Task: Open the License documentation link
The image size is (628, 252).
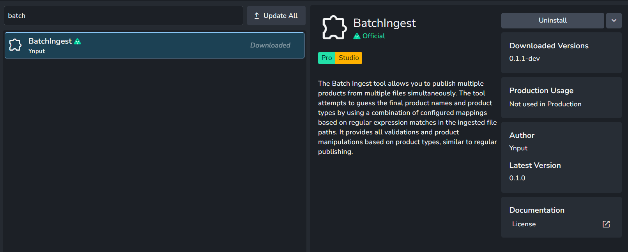Action: coord(524,224)
